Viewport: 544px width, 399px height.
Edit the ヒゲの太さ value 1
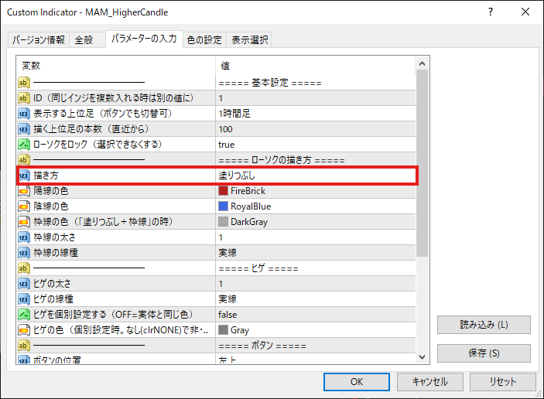(315, 284)
